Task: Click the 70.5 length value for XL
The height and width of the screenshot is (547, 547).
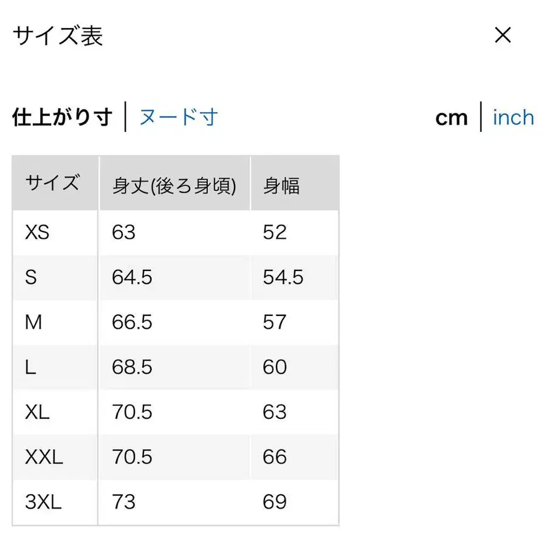Action: point(132,412)
